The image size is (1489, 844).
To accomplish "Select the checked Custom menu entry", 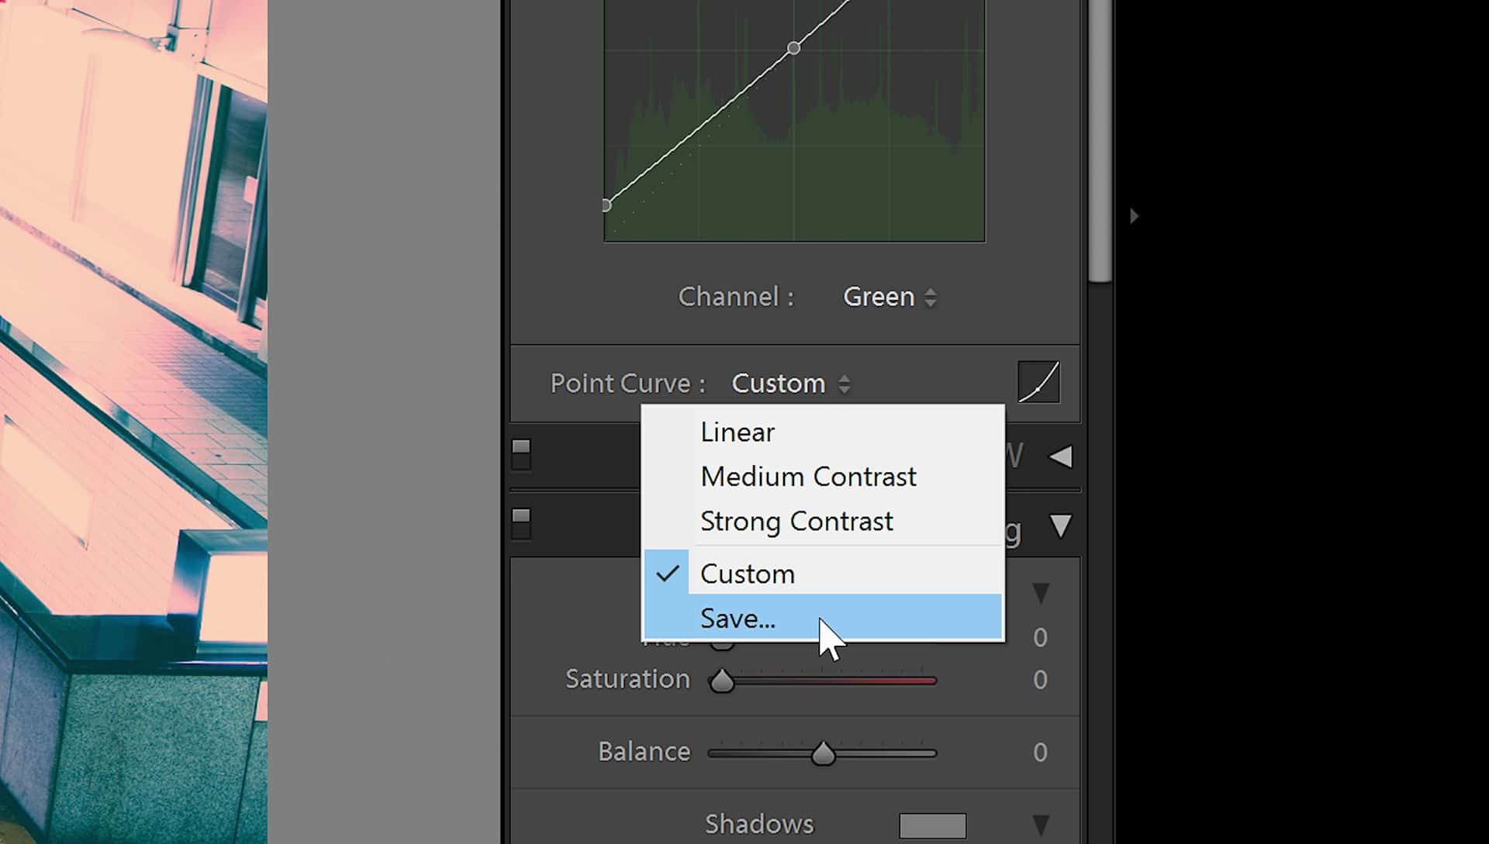I will tap(747, 574).
